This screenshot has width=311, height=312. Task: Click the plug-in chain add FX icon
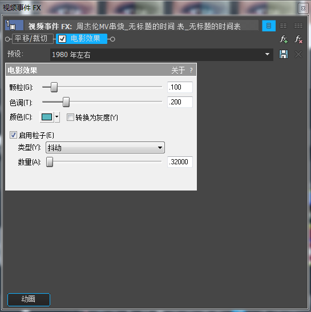(284, 39)
